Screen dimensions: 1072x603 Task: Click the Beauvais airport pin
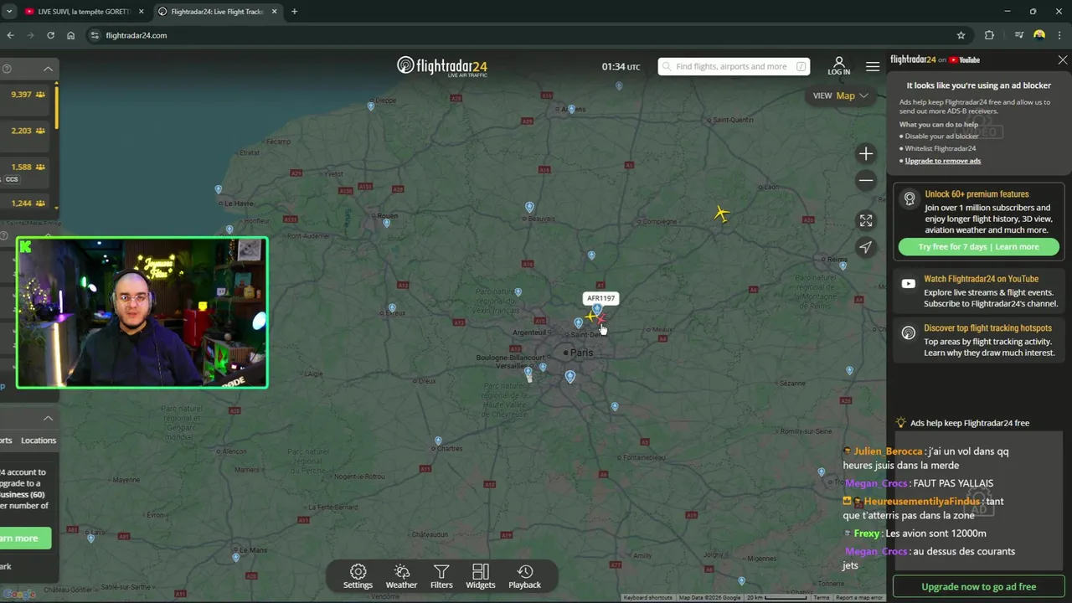tap(529, 207)
